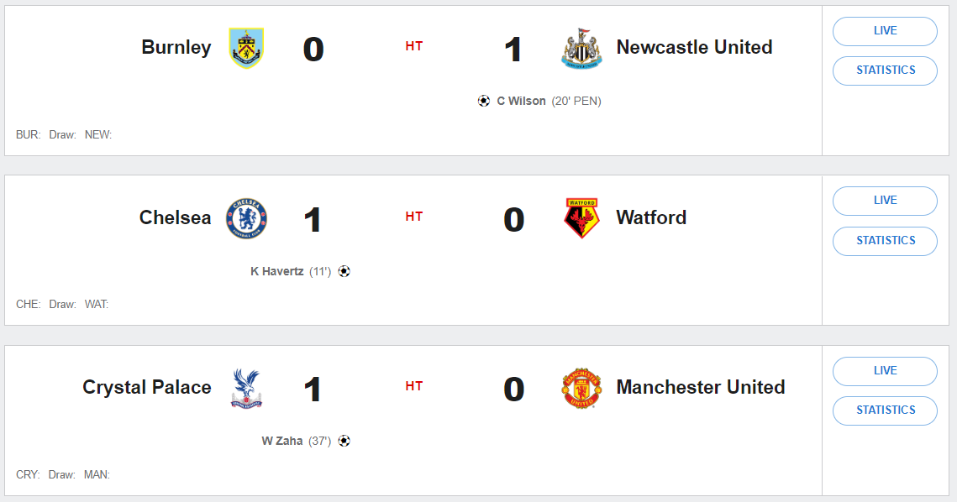
Task: Click the Manchester United club crest
Action: 581,389
